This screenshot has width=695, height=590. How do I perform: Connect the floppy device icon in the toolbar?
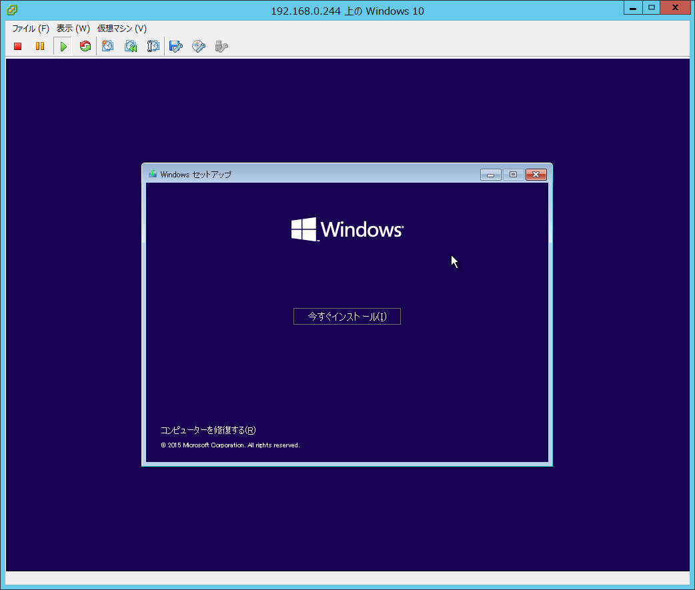[x=176, y=46]
